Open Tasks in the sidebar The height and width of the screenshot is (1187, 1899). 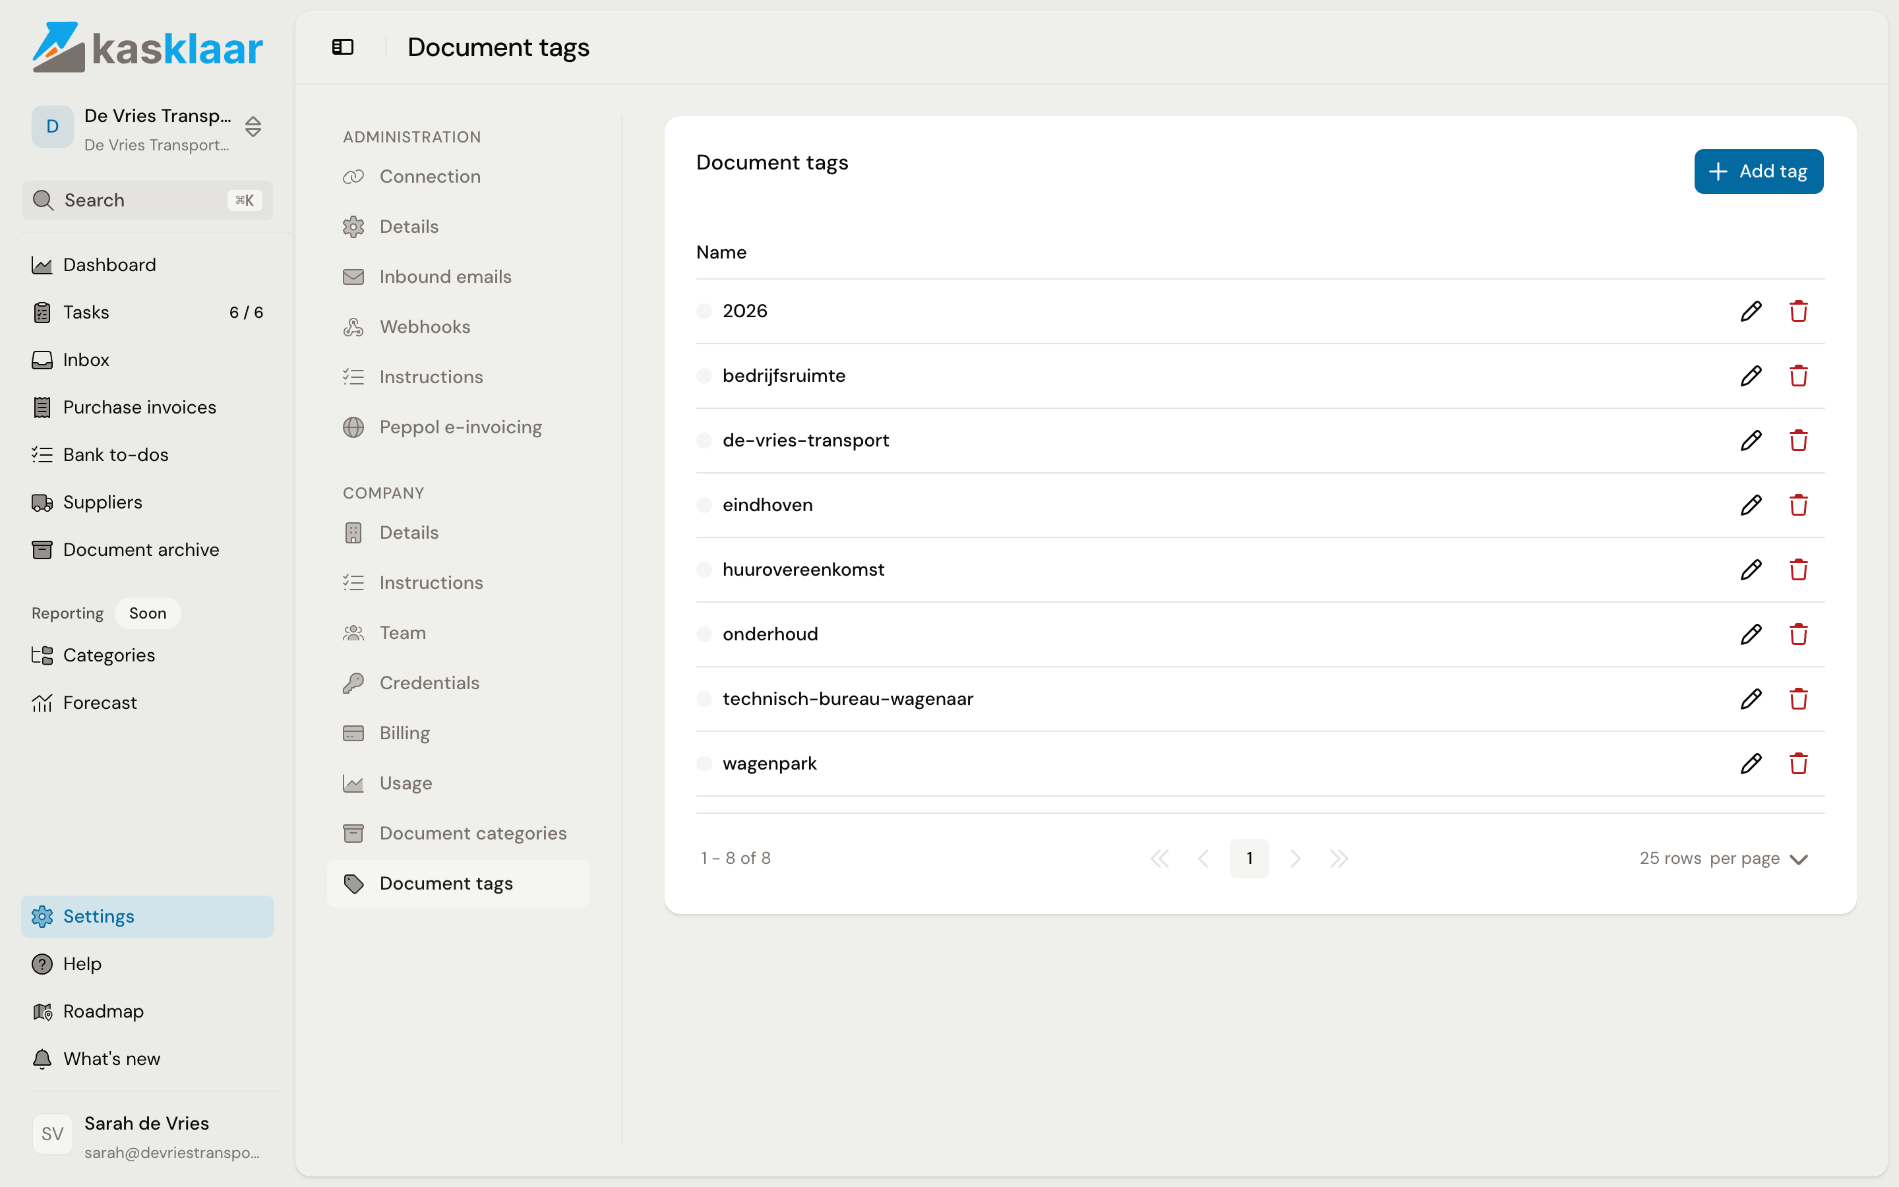(x=148, y=313)
